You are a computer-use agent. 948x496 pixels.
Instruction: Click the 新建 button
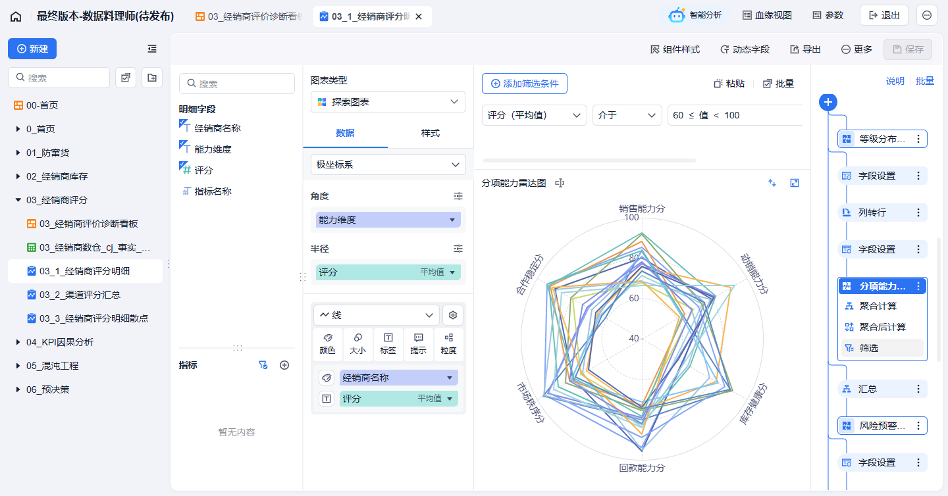pos(32,49)
